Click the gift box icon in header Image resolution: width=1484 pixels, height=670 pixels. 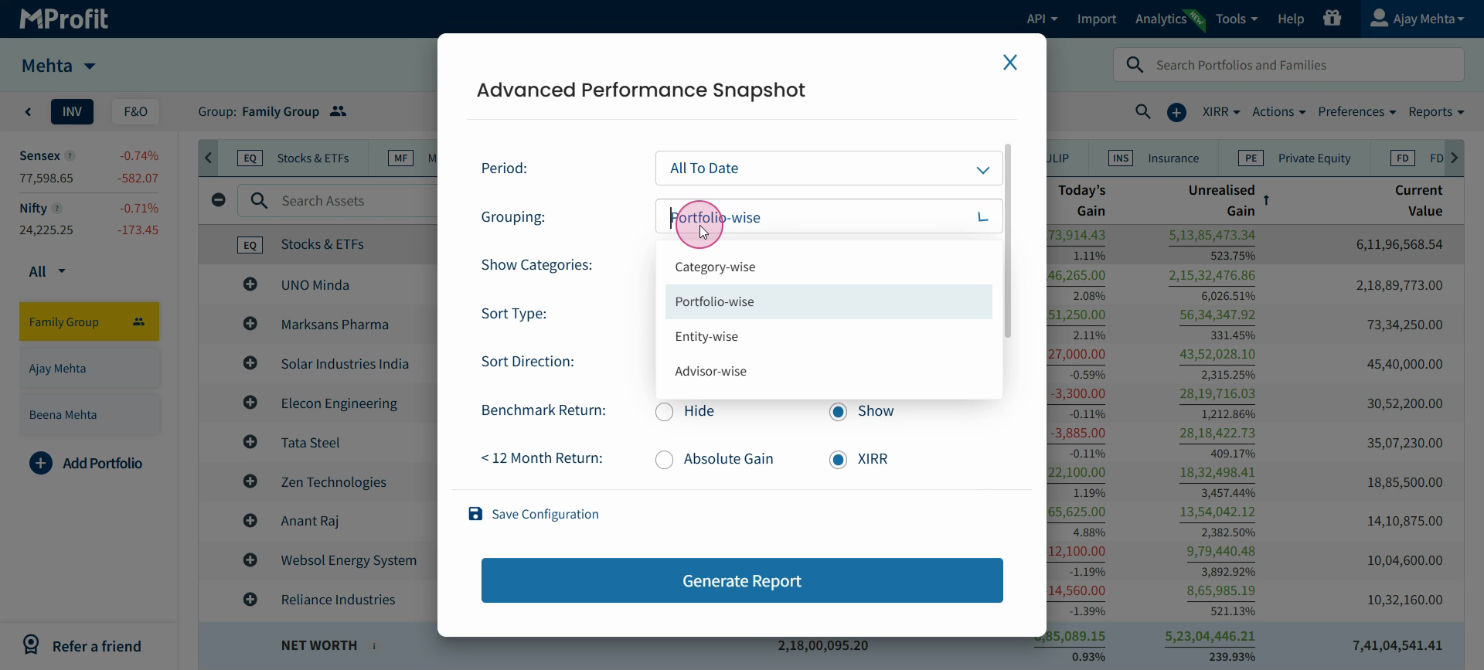(1332, 18)
